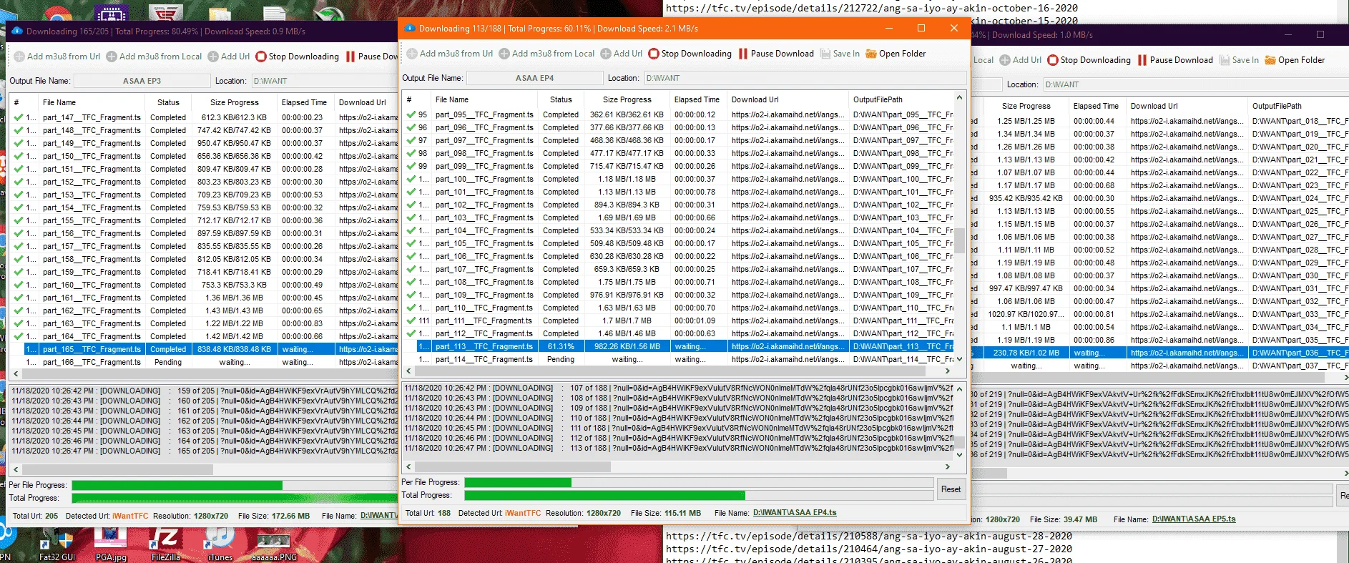Click Size Progress column header in EP4 window
The image size is (1349, 563).
(x=627, y=99)
